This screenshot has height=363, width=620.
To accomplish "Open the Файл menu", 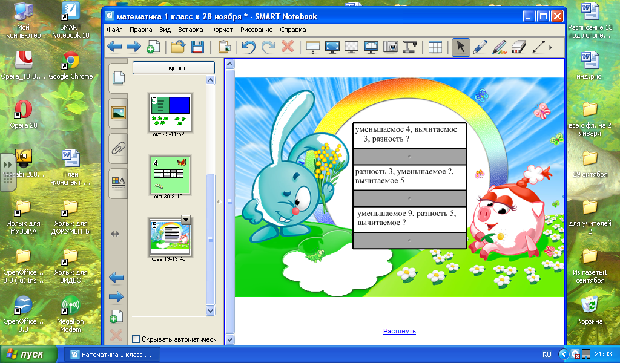I will [x=114, y=30].
